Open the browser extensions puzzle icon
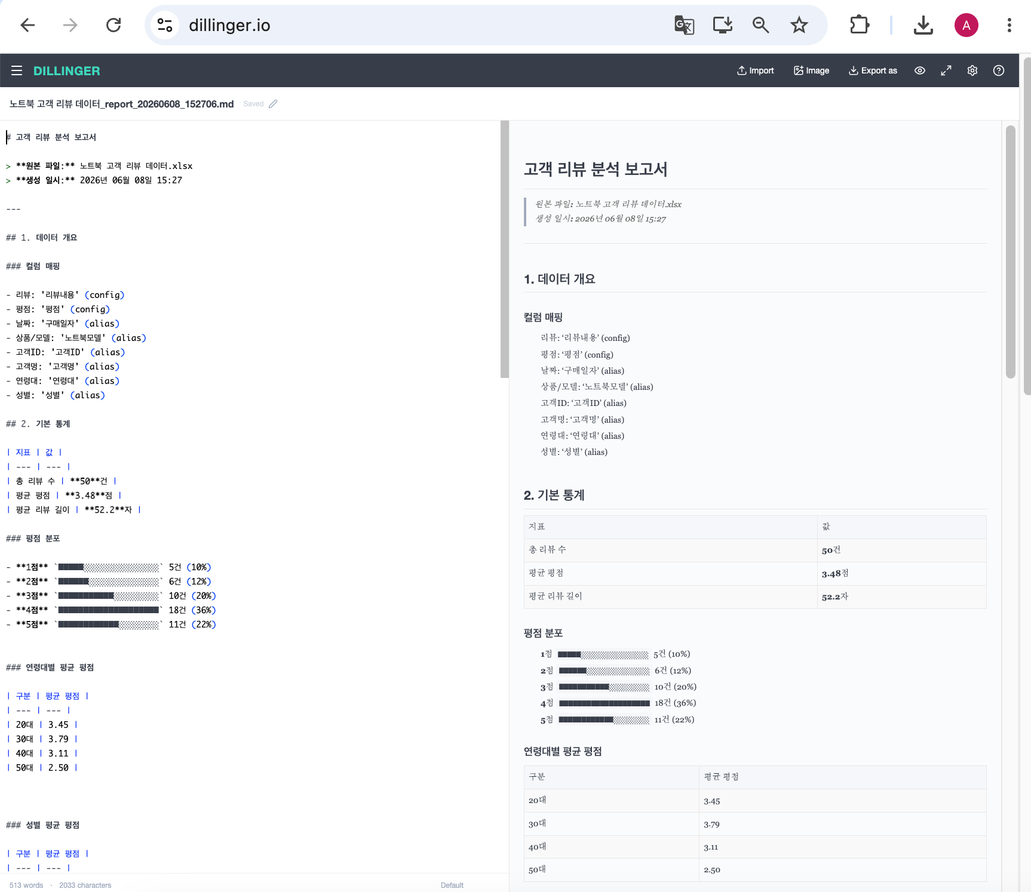The width and height of the screenshot is (1031, 892). click(859, 25)
